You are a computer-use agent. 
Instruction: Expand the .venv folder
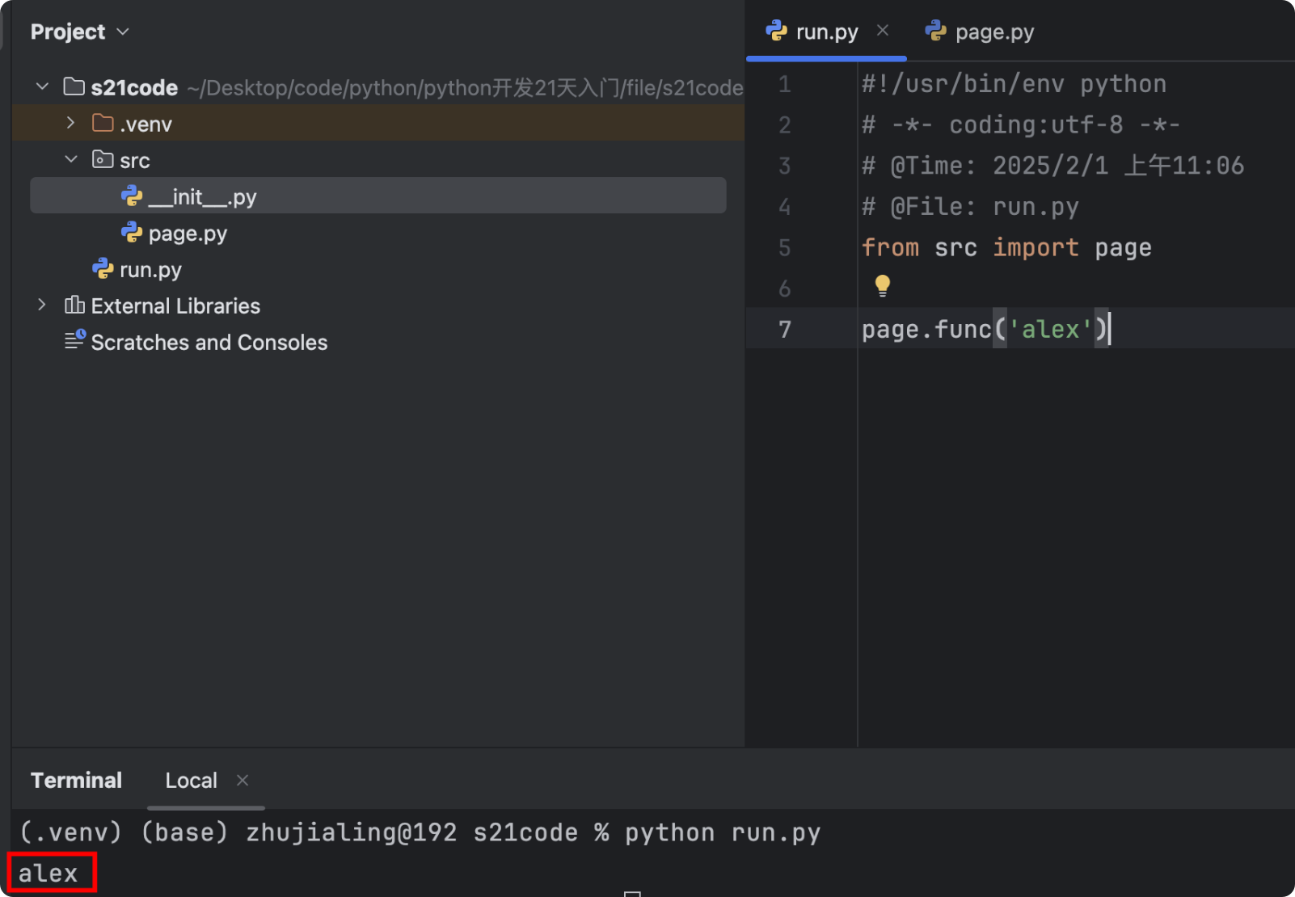71,123
